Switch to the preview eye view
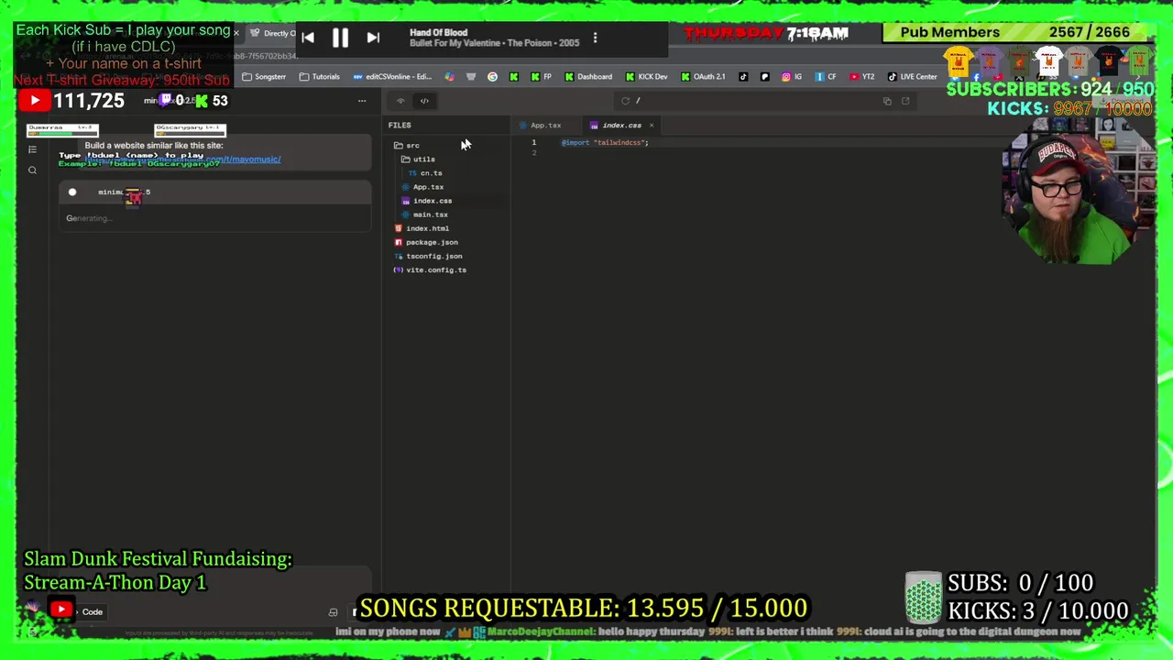1173x660 pixels. coord(400,101)
